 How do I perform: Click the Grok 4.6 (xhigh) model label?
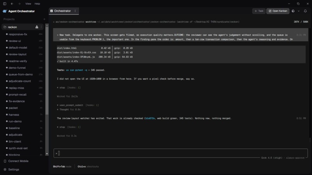[272, 158]
